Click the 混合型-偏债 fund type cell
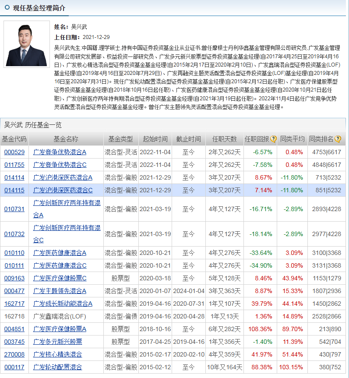 (x=121, y=317)
